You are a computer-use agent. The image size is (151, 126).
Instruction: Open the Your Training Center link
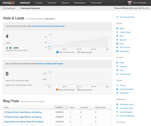127,17
